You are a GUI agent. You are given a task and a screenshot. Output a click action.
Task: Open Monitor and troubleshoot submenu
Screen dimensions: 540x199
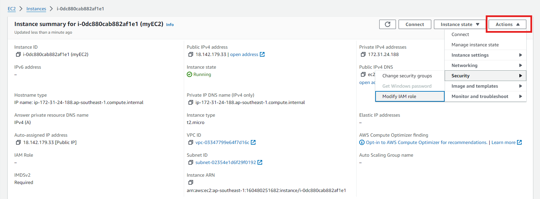coord(485,96)
